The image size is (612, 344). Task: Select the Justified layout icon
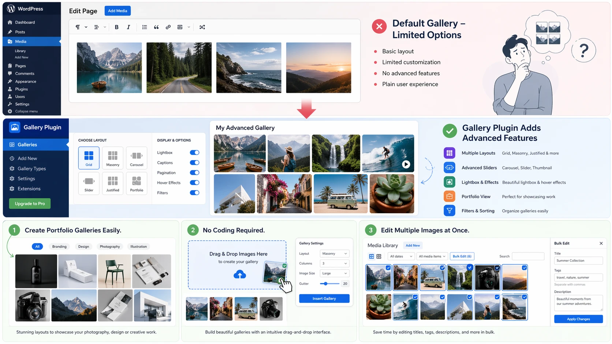click(113, 181)
